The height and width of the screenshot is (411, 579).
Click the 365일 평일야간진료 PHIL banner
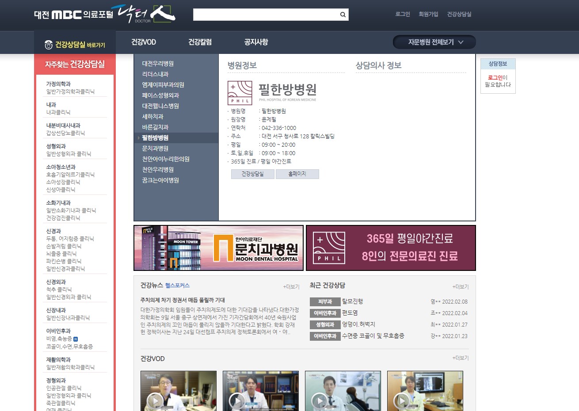point(391,248)
